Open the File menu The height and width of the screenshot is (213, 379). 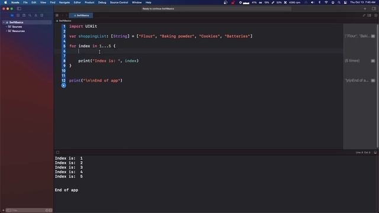point(25,2)
